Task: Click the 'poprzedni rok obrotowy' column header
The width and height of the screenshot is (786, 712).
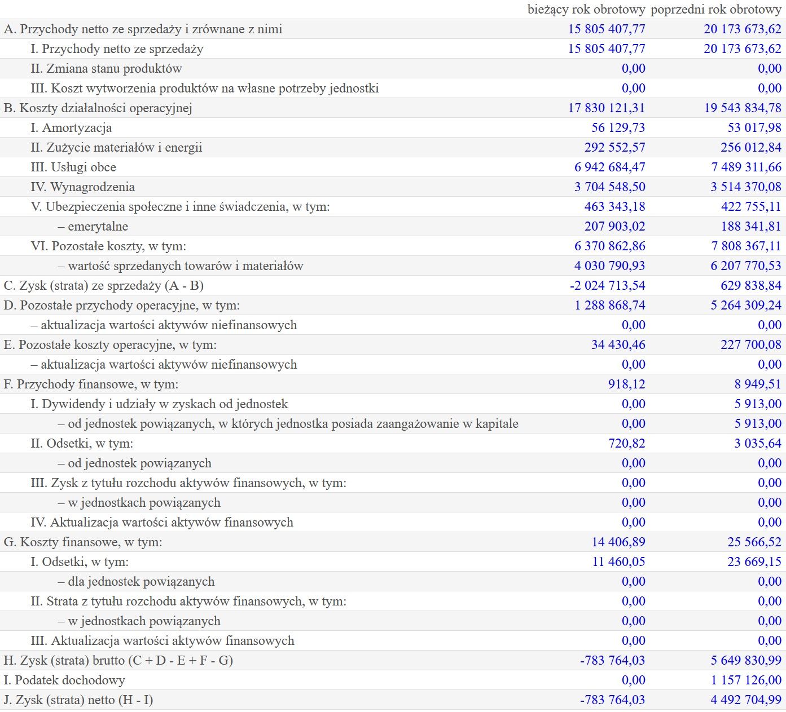Action: 715,9
